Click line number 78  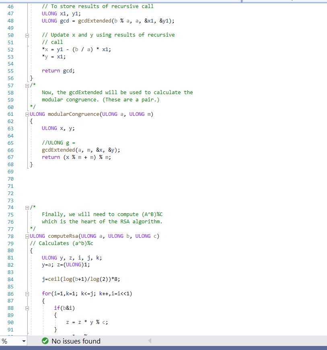pos(10,236)
